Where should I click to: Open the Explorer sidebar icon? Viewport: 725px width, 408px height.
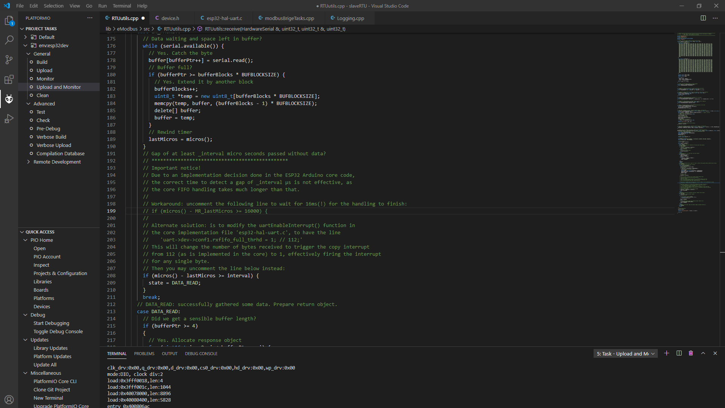(9, 20)
